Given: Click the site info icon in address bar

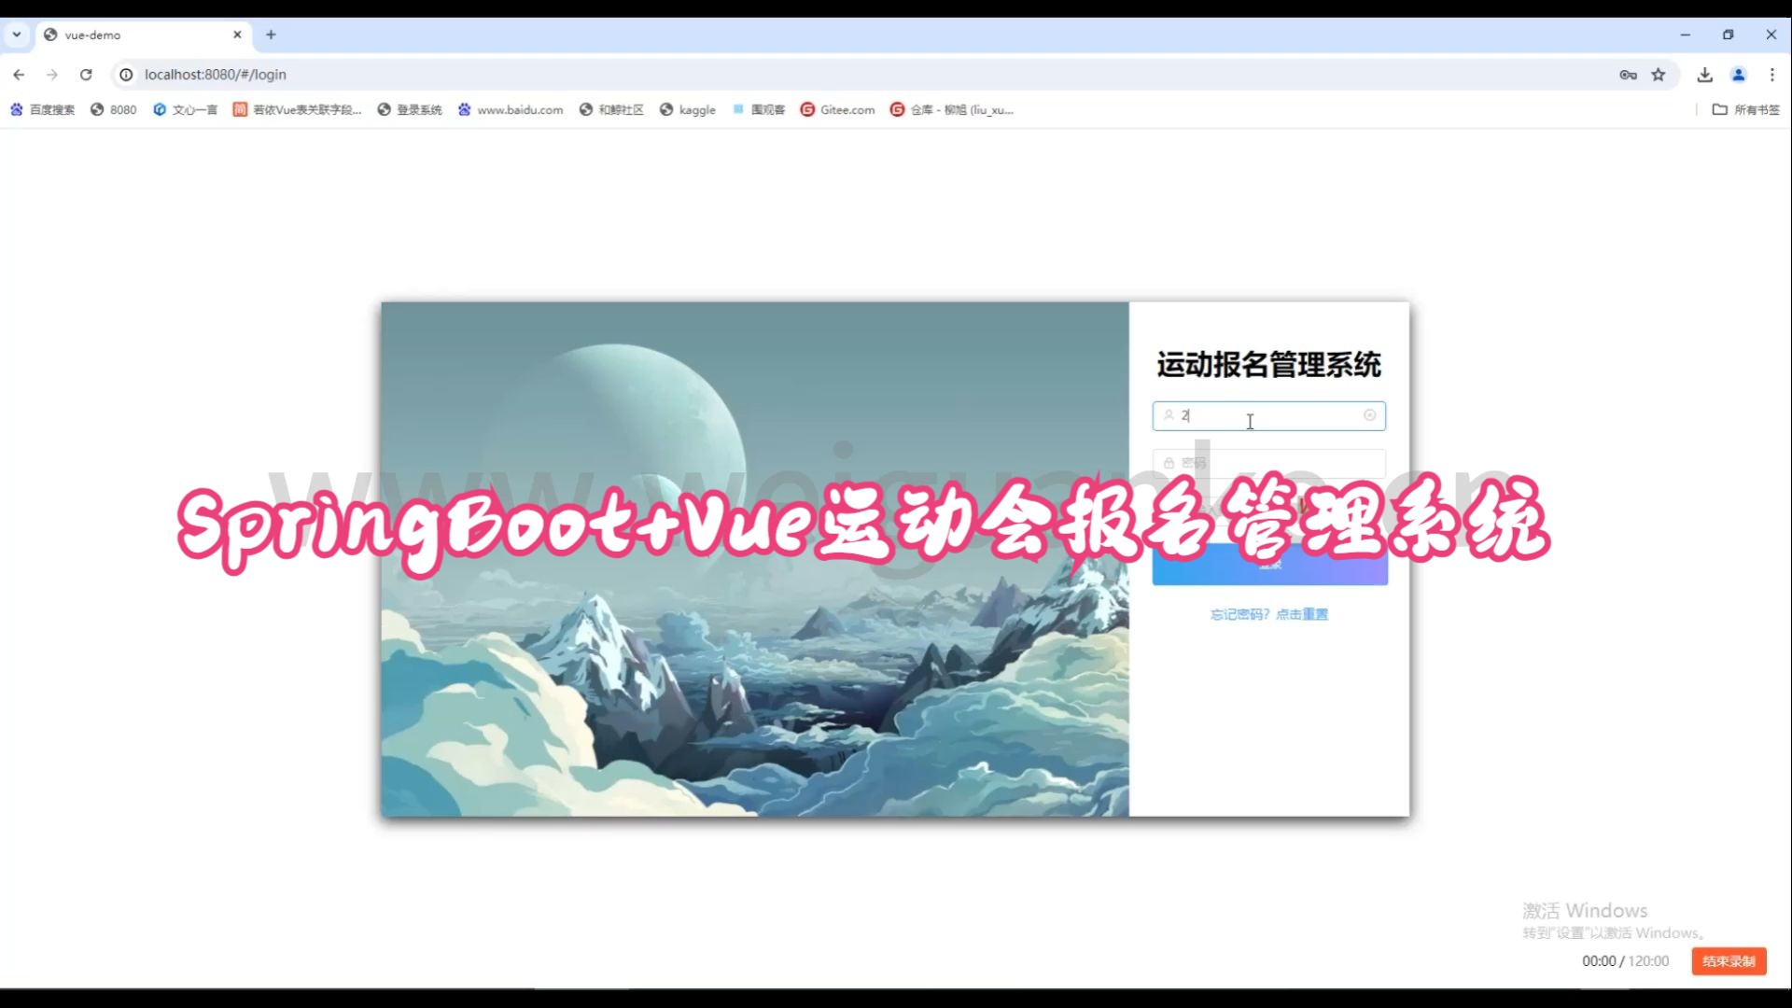Looking at the screenshot, I should [125, 75].
